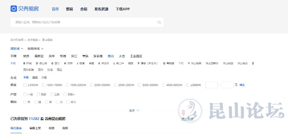This screenshot has width=288, height=138.
Task: Choose the 玉山高新区 sub-area
Action: coord(212,63)
